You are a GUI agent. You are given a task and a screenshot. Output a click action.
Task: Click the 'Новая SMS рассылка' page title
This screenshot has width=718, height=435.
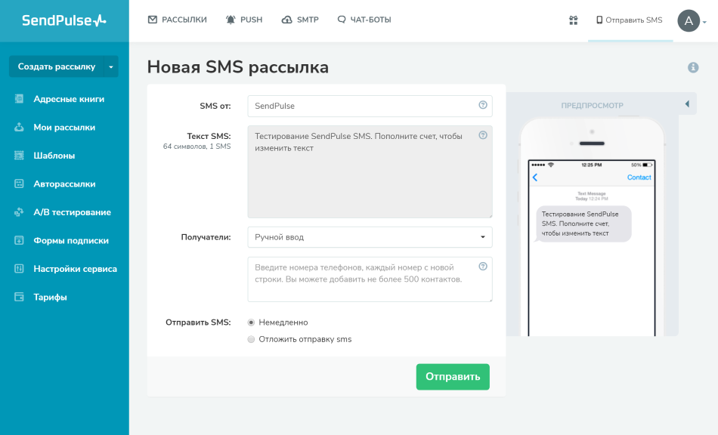(x=237, y=67)
